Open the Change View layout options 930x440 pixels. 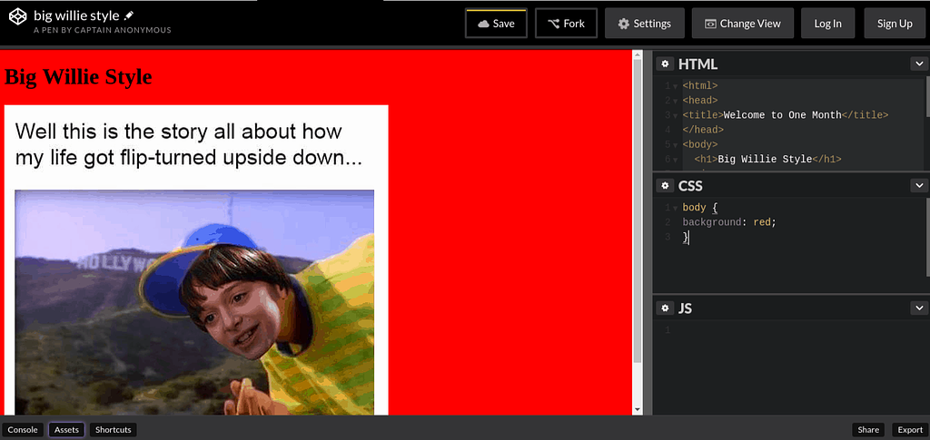pos(743,24)
